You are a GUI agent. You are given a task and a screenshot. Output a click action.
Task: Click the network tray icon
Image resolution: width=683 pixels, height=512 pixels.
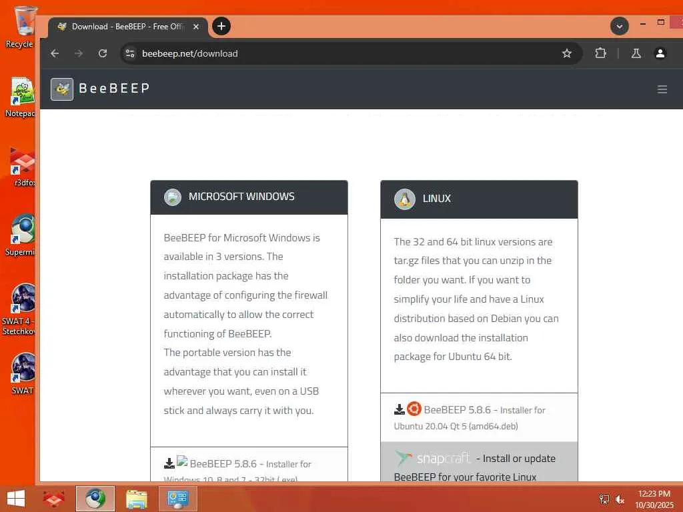(x=604, y=499)
